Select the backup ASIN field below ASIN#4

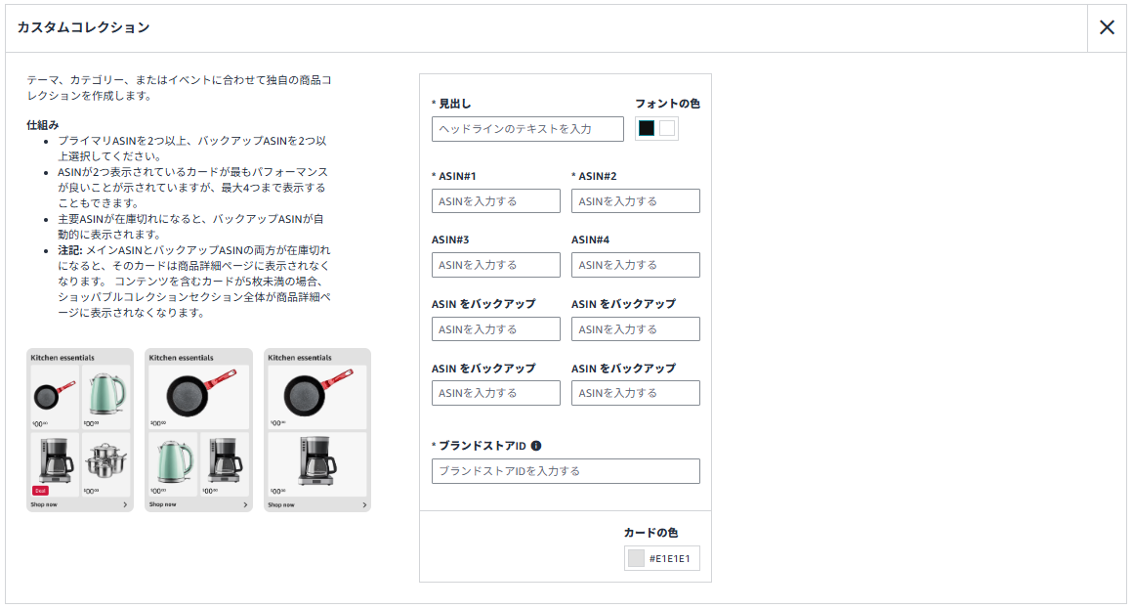[x=636, y=329]
